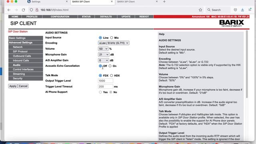The width and height of the screenshot is (256, 144).
Task: Select Mic as input source
Action: coord(112,38)
